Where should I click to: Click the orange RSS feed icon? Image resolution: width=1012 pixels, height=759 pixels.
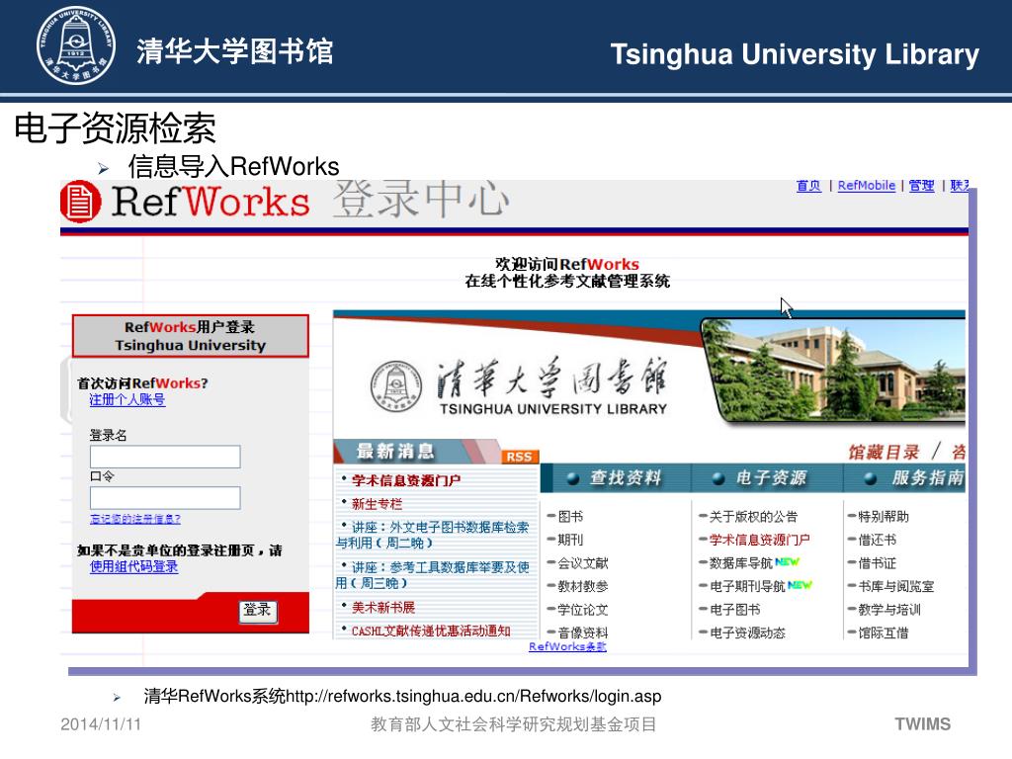[519, 457]
